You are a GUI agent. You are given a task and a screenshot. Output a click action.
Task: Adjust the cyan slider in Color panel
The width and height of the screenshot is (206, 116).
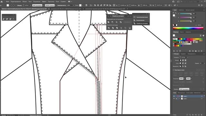(x=185, y=14)
